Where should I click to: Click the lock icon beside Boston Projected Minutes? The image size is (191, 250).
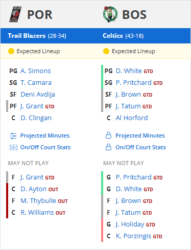point(108,135)
